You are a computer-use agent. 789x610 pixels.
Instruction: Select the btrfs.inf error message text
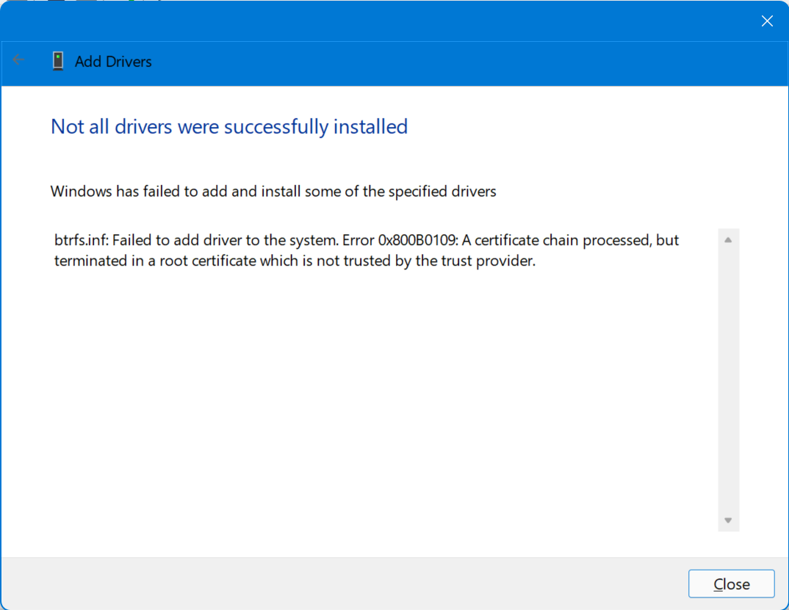[x=367, y=250]
